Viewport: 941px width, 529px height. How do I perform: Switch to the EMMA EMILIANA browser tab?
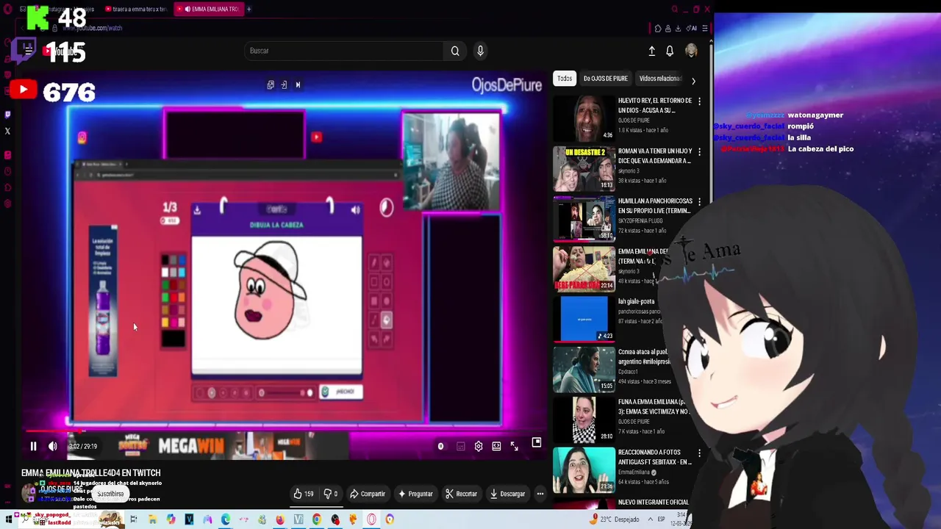coord(210,9)
